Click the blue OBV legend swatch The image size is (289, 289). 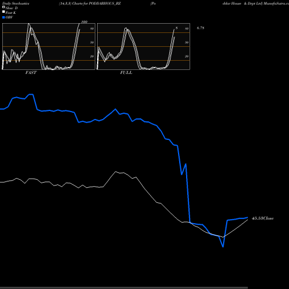coord(3,17)
